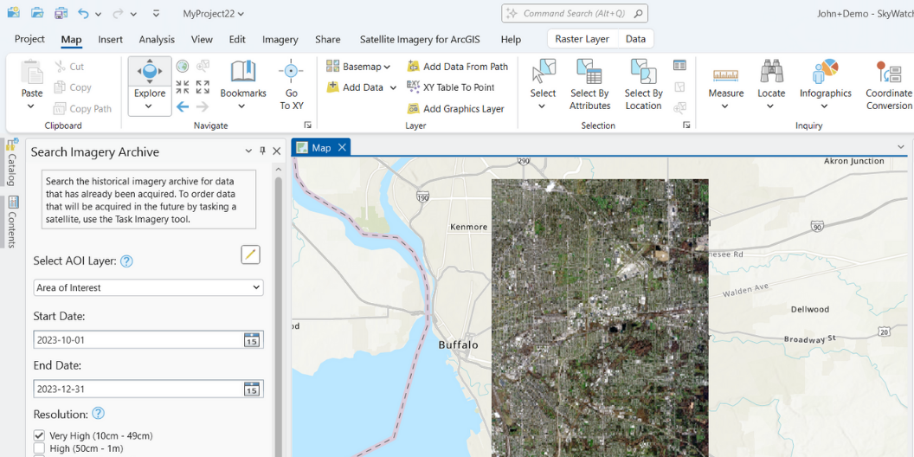Switch to the Raster Layer contextual tab
The width and height of the screenshot is (914, 457).
tap(583, 39)
